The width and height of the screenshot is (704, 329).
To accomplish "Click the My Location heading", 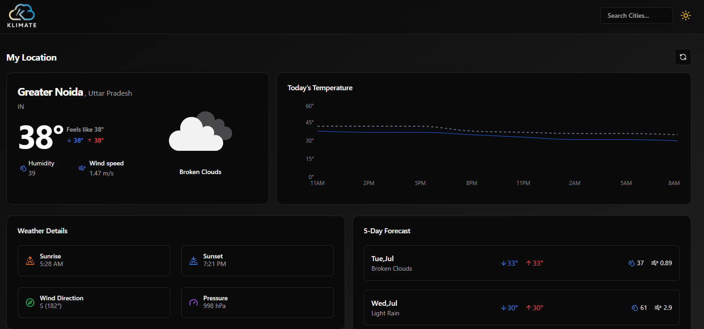I will [x=31, y=57].
